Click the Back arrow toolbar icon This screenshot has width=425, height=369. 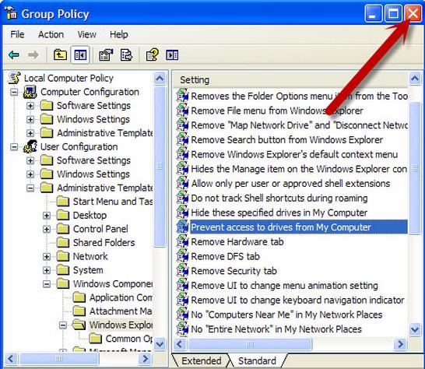pyautogui.click(x=14, y=55)
